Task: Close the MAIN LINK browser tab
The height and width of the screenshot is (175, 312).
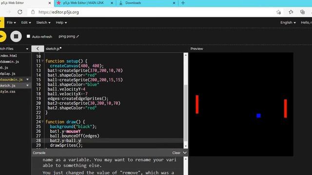Action: tap(112, 3)
